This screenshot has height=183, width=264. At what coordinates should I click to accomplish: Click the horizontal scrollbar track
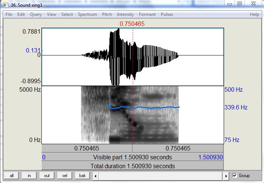[x=161, y=176]
